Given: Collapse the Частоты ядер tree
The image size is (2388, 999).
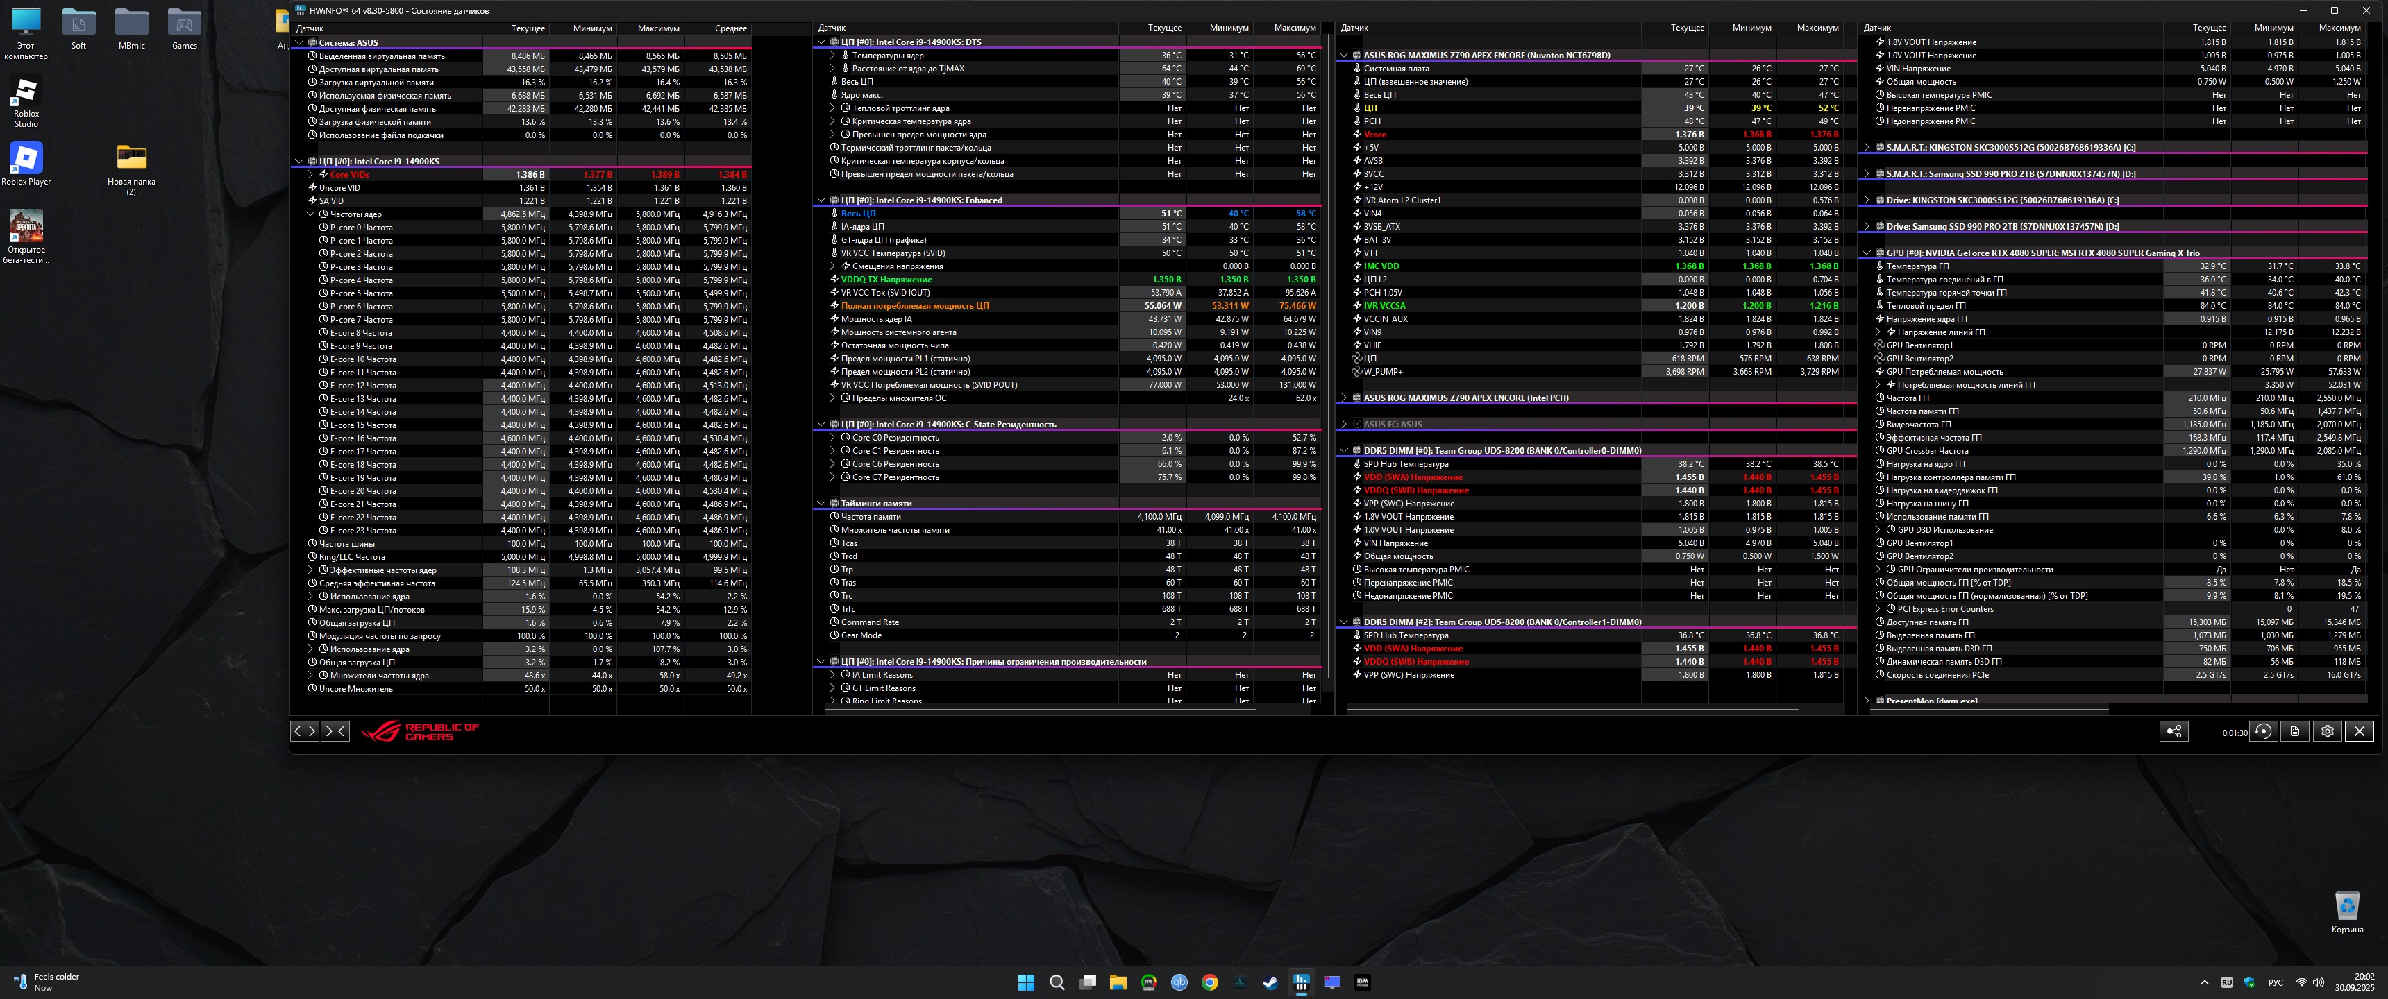Looking at the screenshot, I should [310, 214].
